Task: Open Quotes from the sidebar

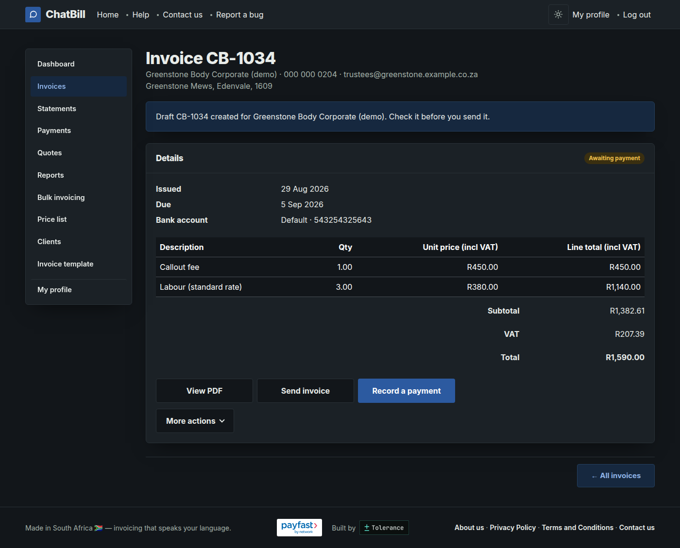Action: [x=79, y=153]
